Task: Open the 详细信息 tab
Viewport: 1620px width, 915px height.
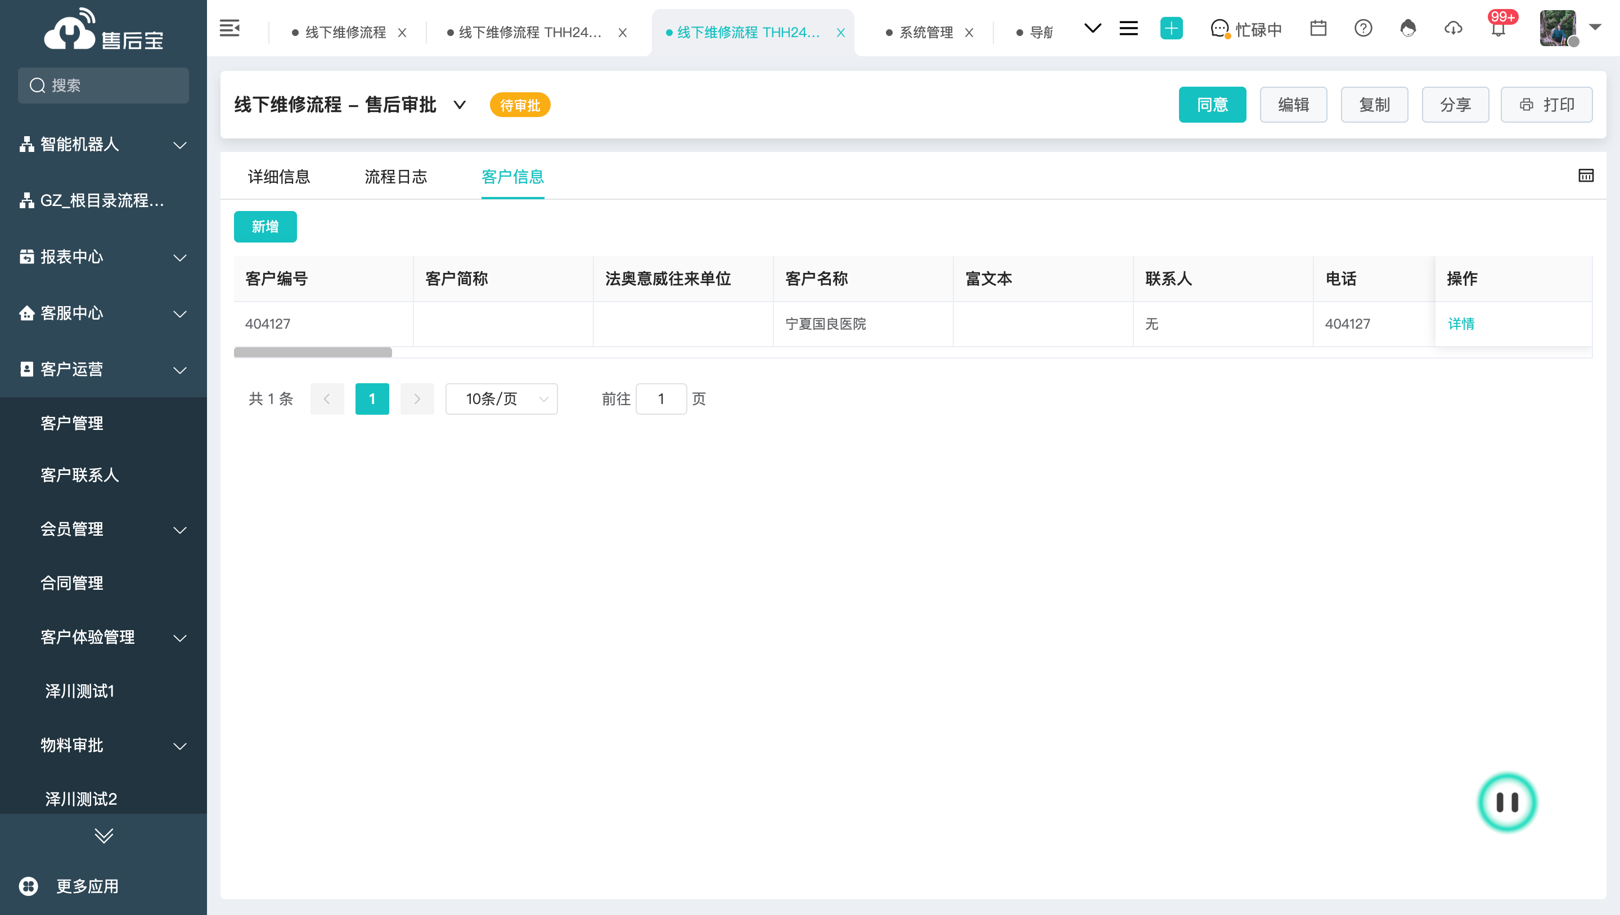Action: click(x=278, y=177)
